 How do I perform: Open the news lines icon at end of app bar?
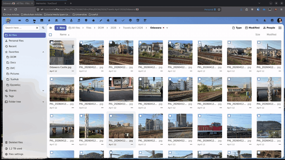click(145, 21)
